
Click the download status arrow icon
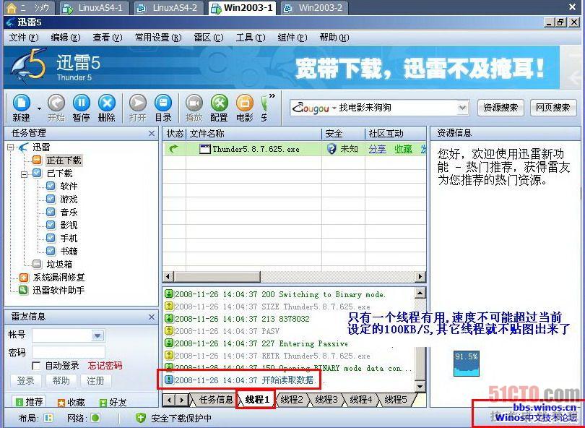pyautogui.click(x=174, y=149)
